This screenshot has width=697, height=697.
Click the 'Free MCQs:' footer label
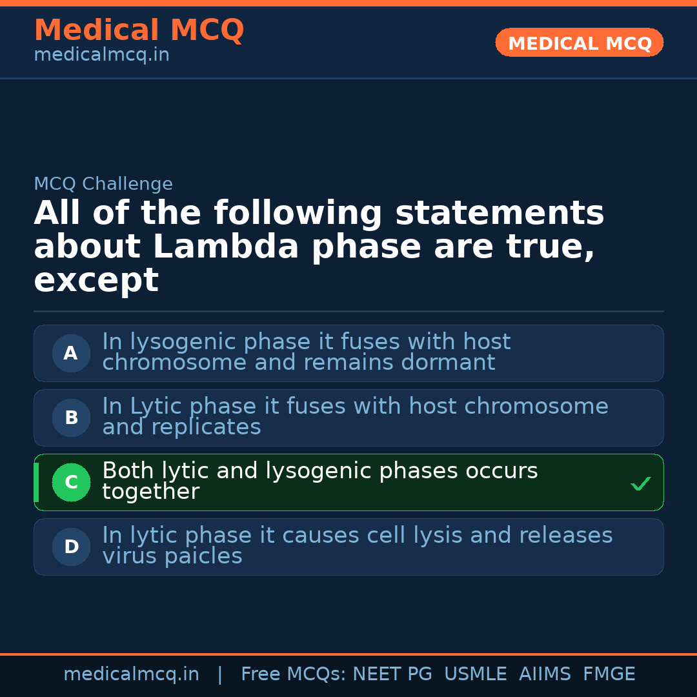294,674
